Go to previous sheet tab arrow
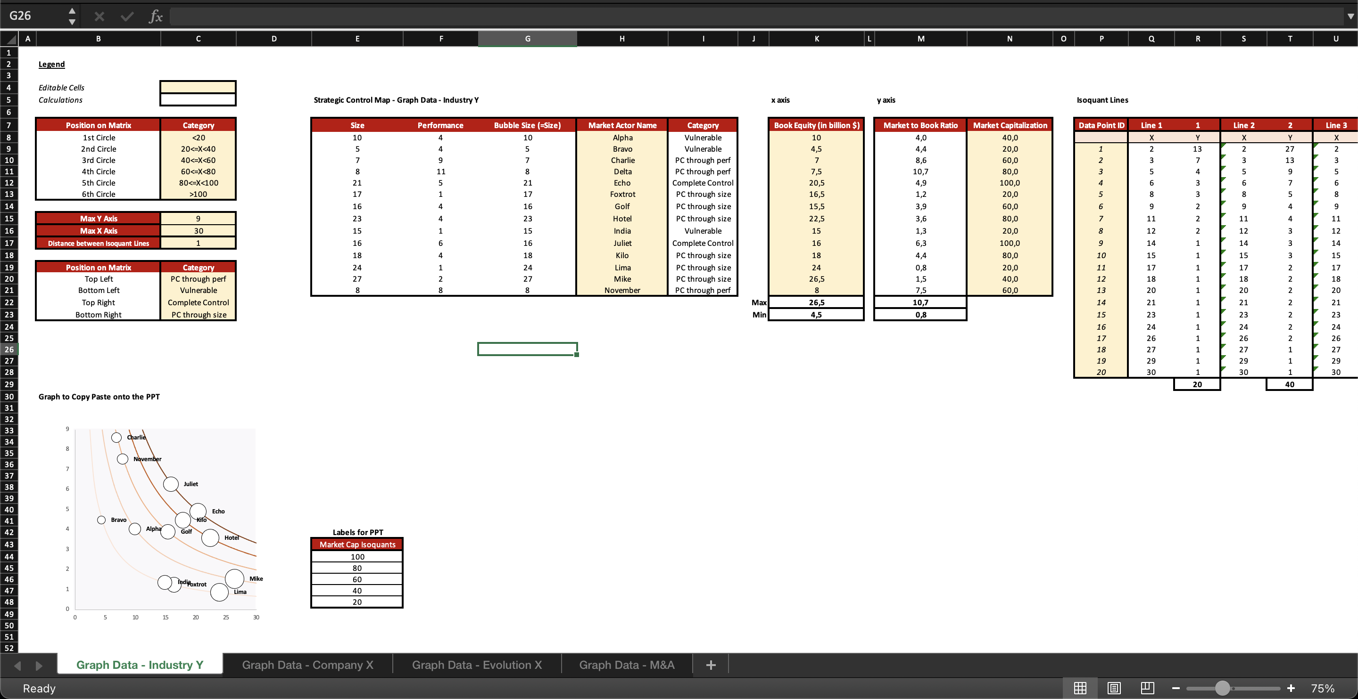This screenshot has width=1358, height=699. point(17,665)
